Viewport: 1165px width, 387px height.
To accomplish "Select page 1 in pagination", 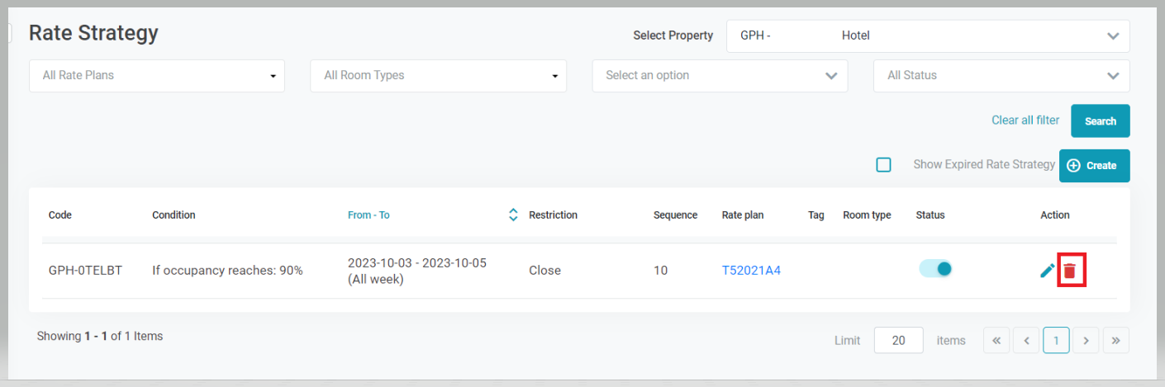I will pos(1056,340).
